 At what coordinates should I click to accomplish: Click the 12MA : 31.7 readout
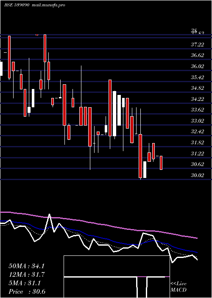click(27, 275)
